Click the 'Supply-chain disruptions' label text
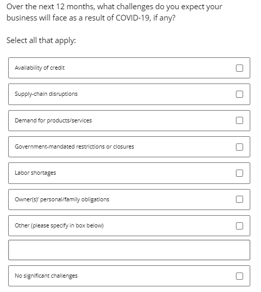261x292 pixels. pyautogui.click(x=46, y=94)
